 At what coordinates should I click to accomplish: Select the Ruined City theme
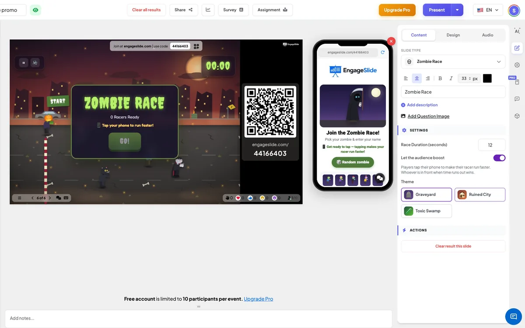click(x=480, y=195)
